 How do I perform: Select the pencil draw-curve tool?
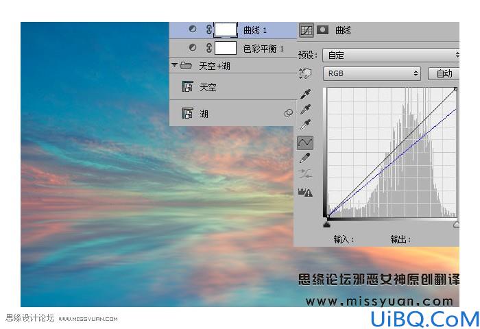304,158
